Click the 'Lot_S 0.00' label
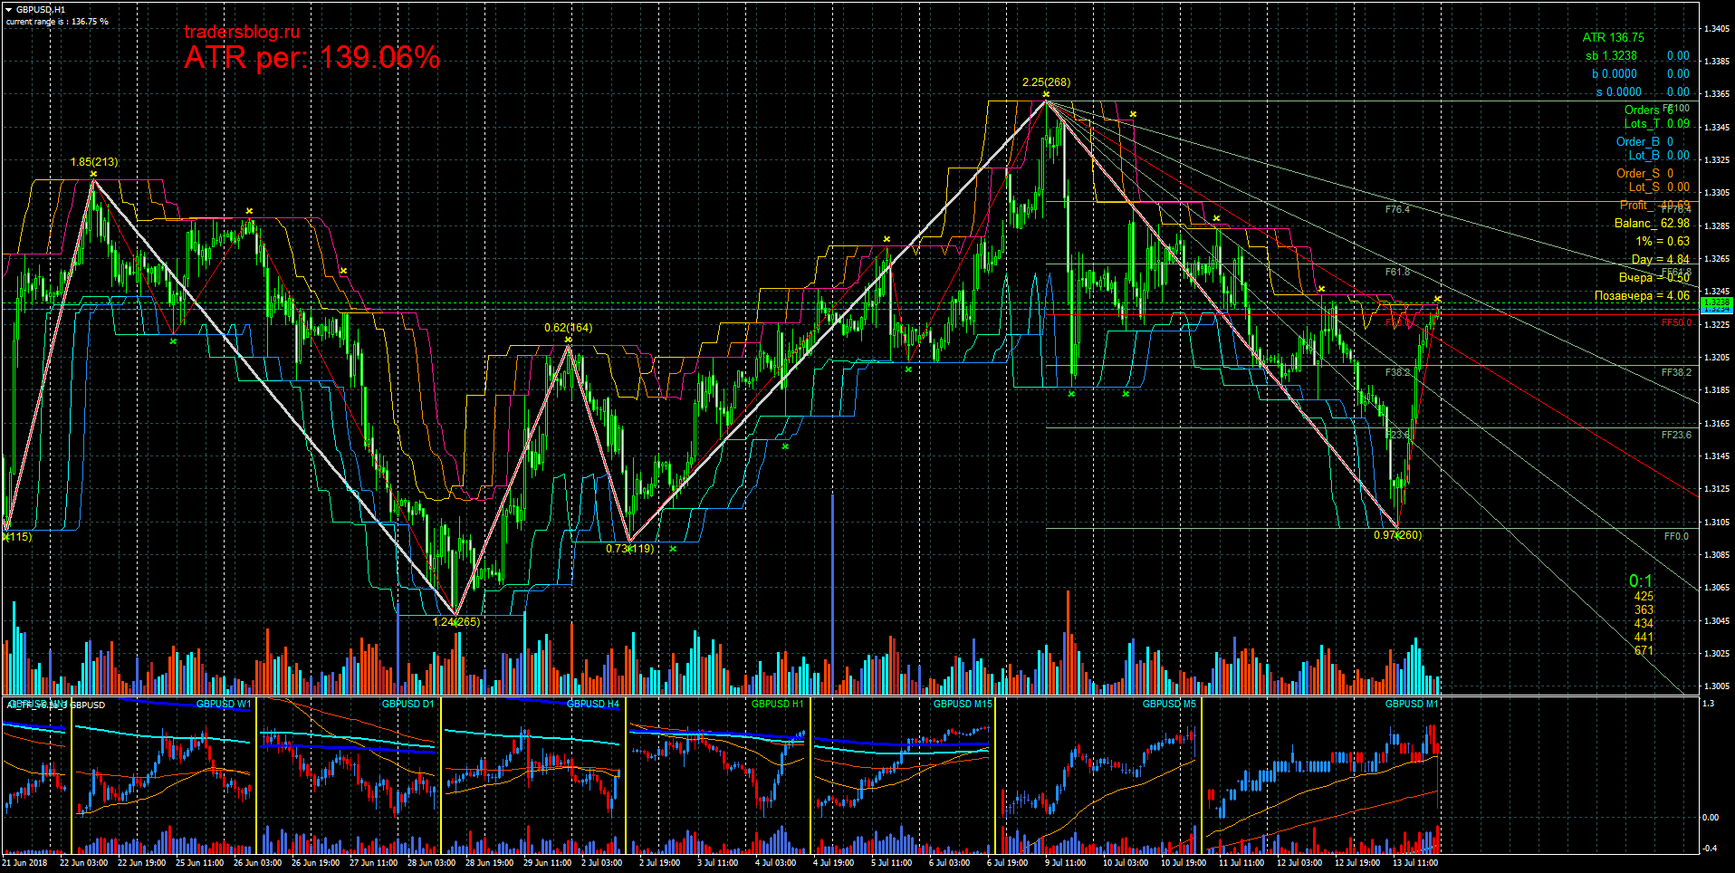Viewport: 1735px width, 873px height. [1659, 187]
